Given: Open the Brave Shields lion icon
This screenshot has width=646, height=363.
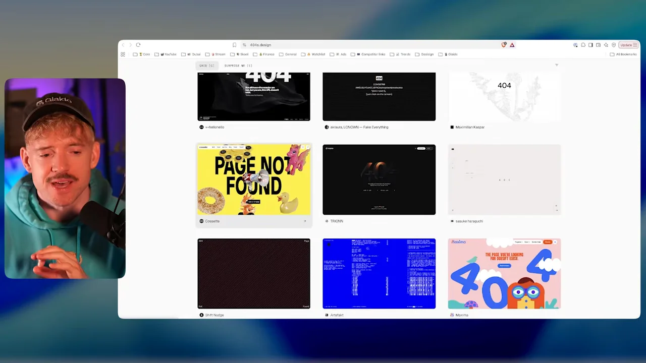Looking at the screenshot, I should tap(504, 45).
